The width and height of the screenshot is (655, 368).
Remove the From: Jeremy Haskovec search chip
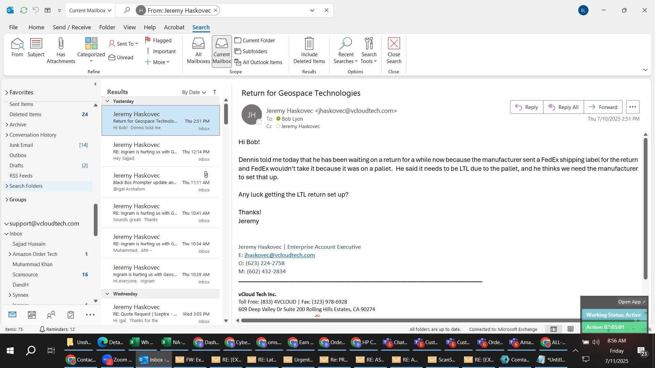[x=216, y=10]
